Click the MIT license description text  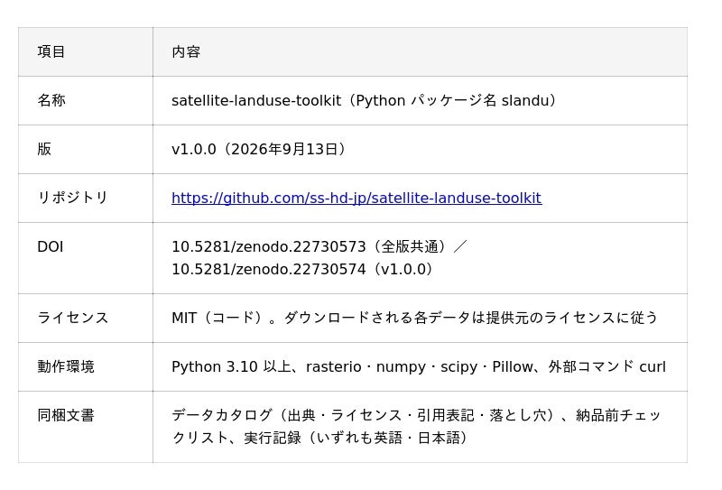tap(414, 318)
